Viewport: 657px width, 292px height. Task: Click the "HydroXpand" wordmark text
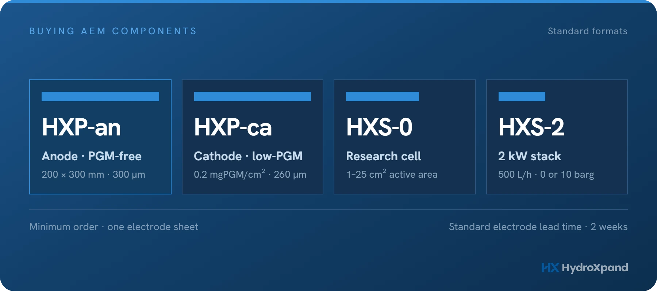click(x=595, y=268)
